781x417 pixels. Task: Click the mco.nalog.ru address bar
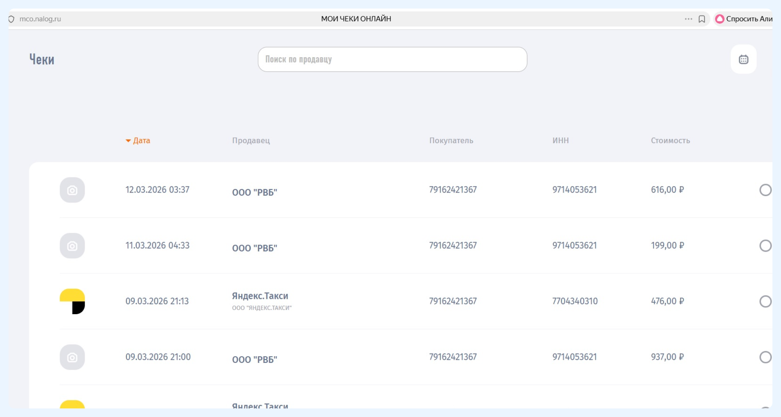[x=40, y=19]
